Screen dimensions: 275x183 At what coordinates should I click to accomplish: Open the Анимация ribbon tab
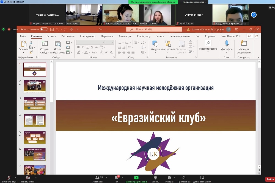(125, 36)
